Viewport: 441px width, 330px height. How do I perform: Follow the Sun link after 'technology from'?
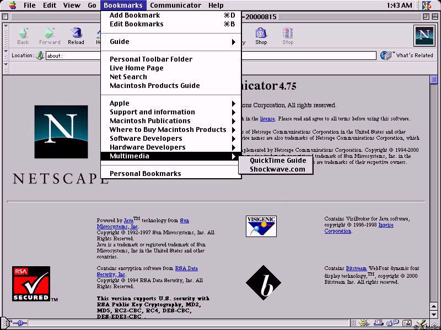(x=185, y=221)
